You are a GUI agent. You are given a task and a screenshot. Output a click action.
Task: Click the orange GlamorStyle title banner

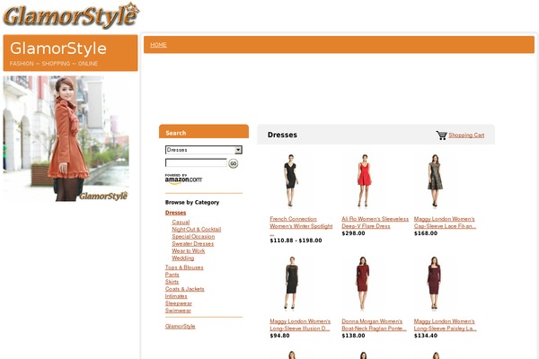point(70,53)
